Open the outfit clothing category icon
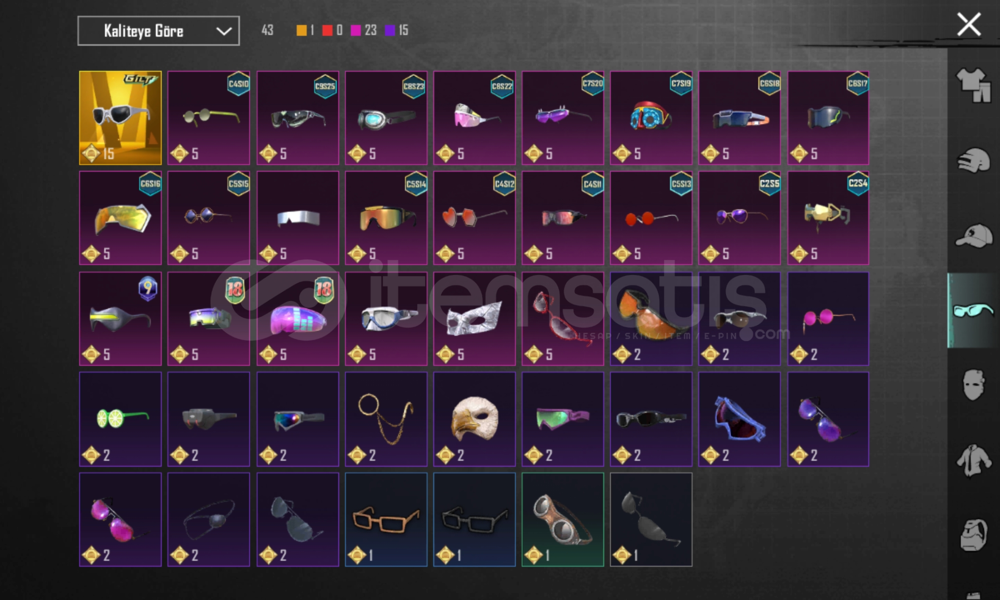The image size is (1000, 600). (x=973, y=85)
